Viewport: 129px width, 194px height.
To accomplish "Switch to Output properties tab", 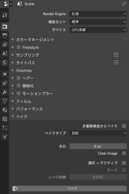I will click(x=5, y=36).
